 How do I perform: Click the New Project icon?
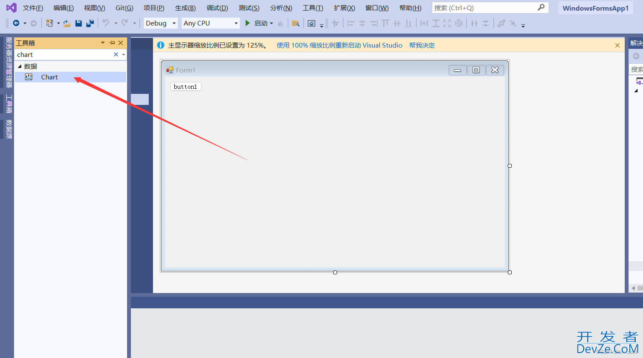click(x=50, y=23)
